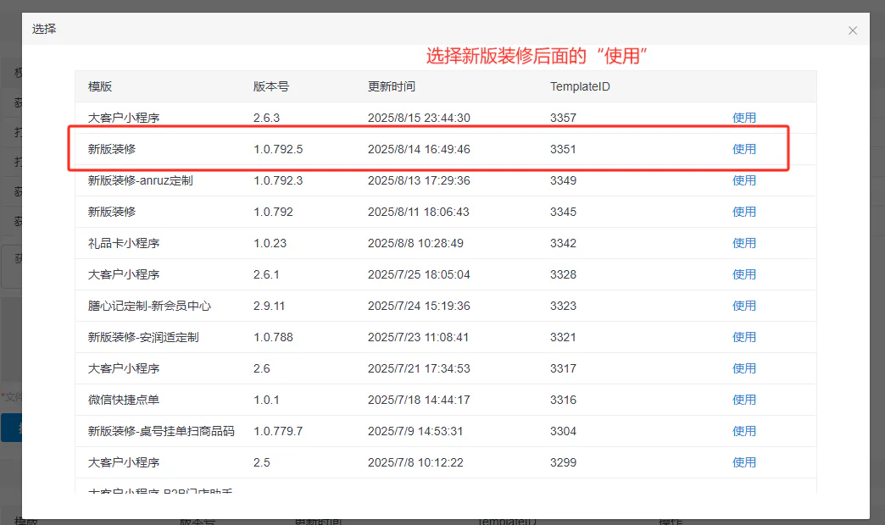Click 使用 for 大客户小程序 version 2.6.1

(744, 274)
